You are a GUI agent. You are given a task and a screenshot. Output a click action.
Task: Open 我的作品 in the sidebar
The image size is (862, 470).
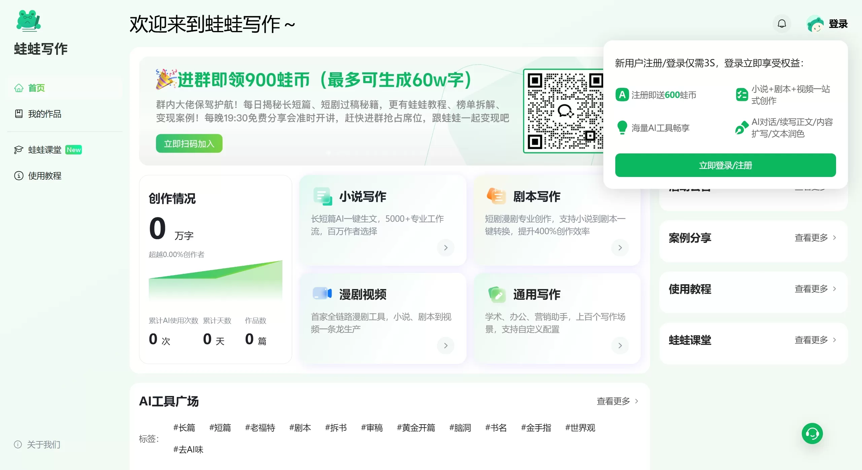[65, 114]
